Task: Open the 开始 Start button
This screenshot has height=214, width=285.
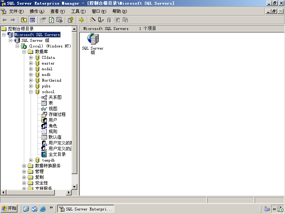Action: pos(9,208)
